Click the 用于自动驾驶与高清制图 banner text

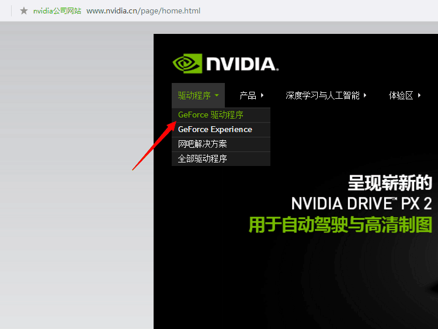tap(340, 224)
